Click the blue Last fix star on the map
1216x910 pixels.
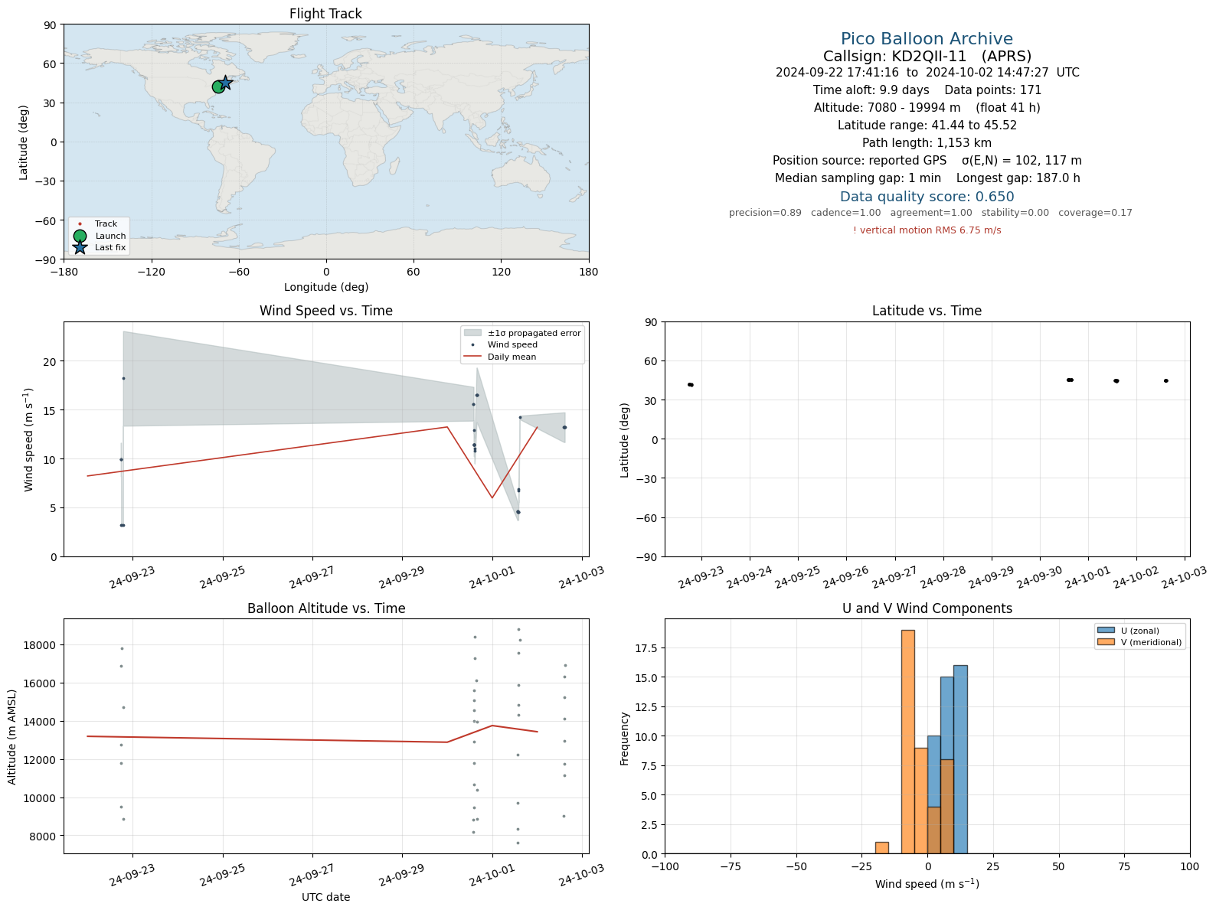(x=225, y=83)
